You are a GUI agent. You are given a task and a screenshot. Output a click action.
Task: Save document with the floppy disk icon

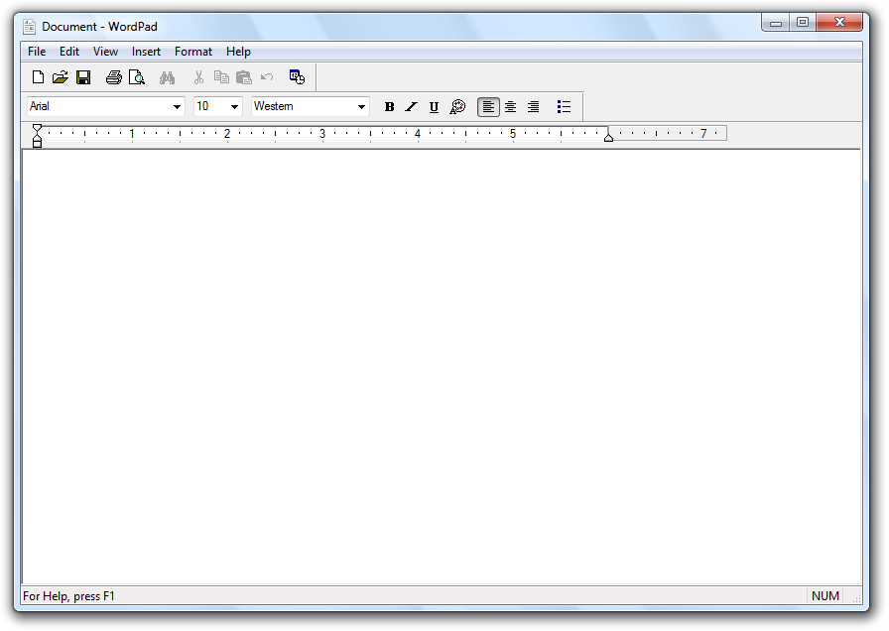83,77
